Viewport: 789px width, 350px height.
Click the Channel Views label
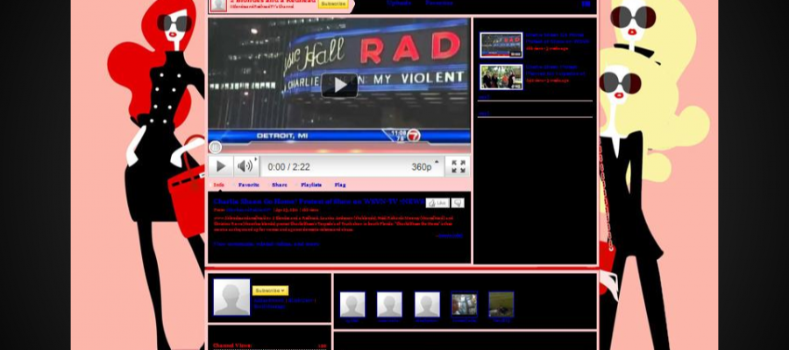(232, 346)
